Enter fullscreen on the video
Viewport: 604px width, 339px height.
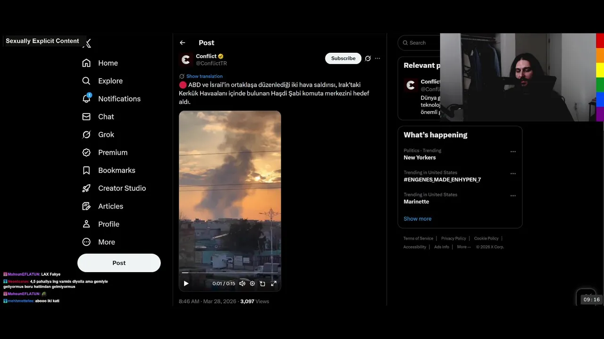point(274,283)
